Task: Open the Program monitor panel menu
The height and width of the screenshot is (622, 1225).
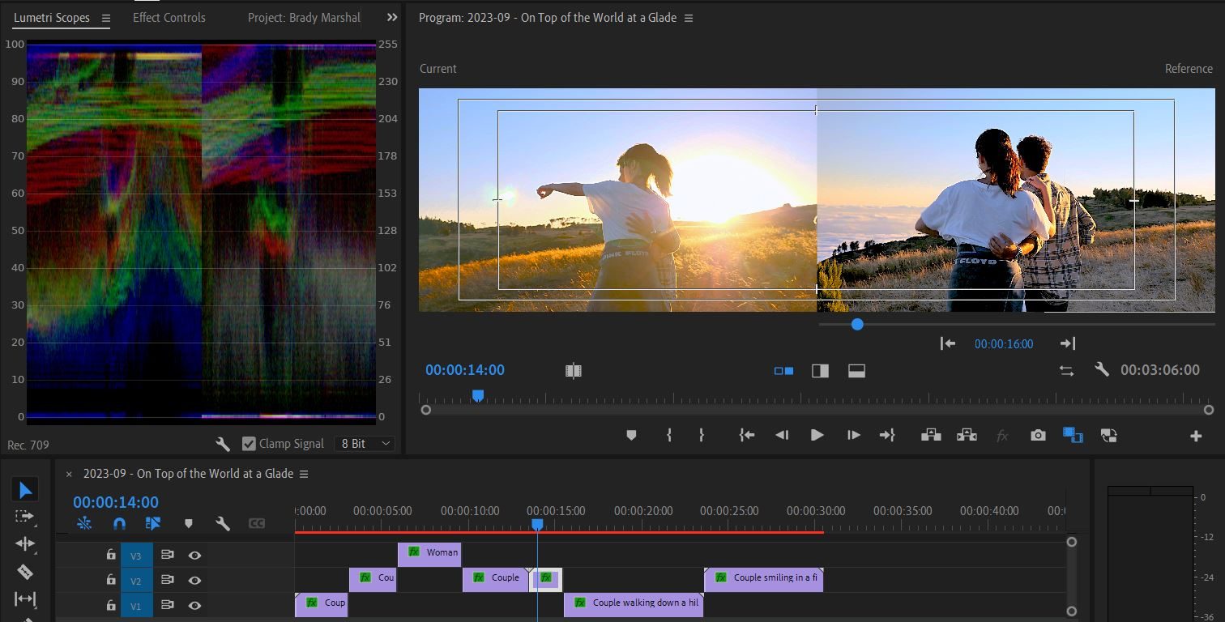Action: click(689, 18)
